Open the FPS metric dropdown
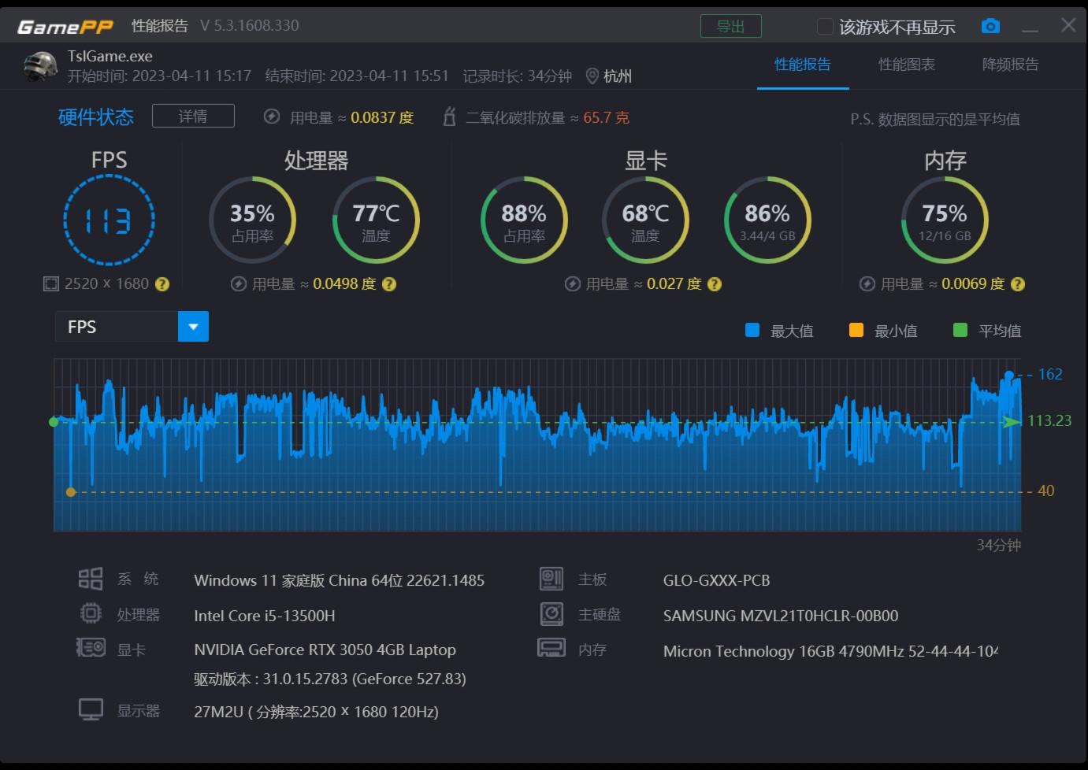 194,326
